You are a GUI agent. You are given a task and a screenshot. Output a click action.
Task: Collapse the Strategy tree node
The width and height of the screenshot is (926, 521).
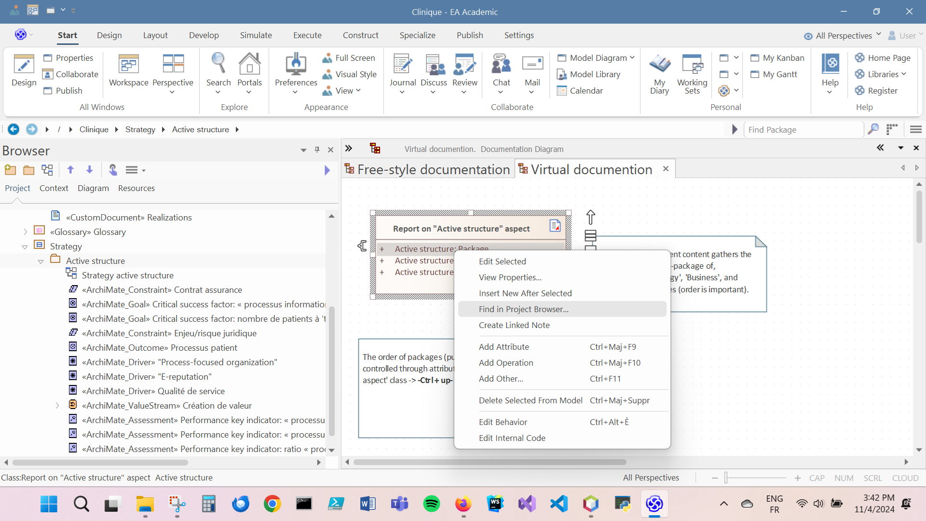[x=25, y=247]
